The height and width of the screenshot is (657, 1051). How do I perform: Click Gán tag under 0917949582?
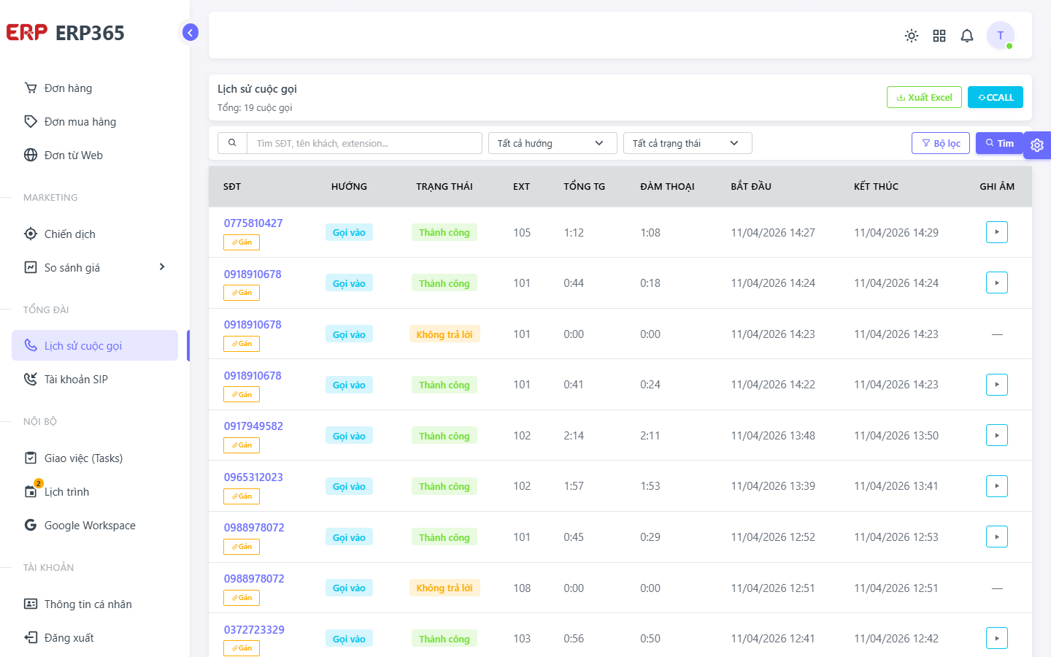[242, 445]
